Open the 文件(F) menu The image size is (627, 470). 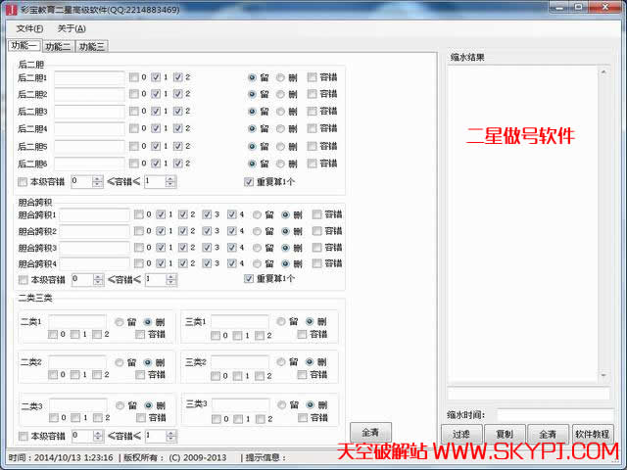pos(29,28)
